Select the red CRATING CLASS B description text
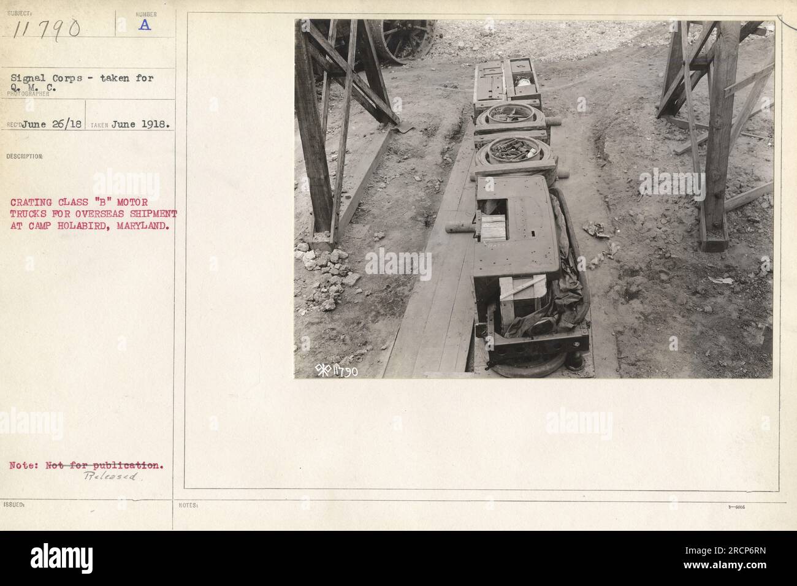The width and height of the screenshot is (797, 586). pos(93,213)
